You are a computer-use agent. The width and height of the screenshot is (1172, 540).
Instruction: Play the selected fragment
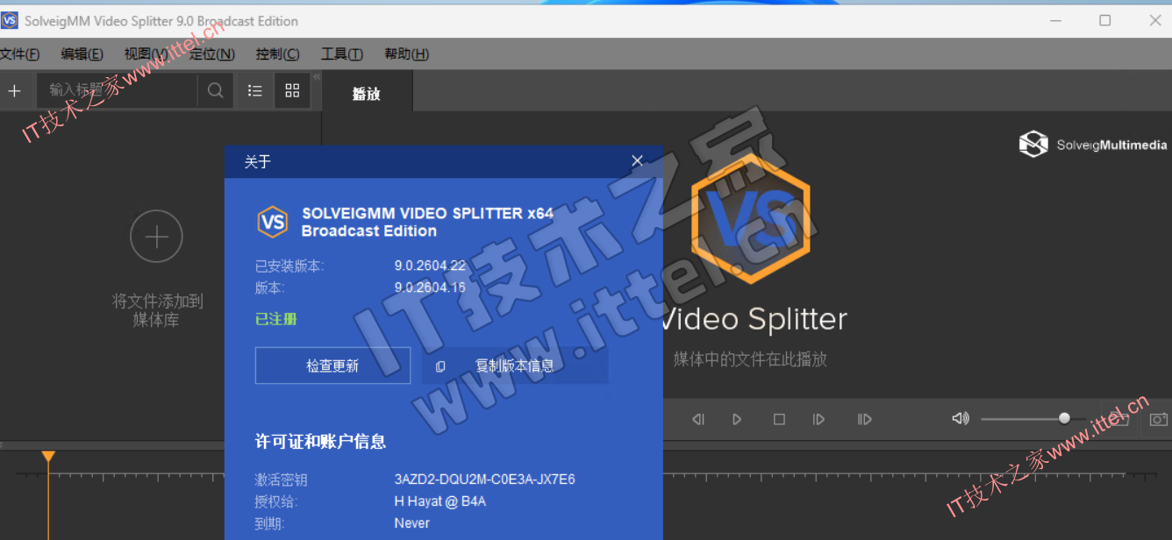[x=864, y=420]
